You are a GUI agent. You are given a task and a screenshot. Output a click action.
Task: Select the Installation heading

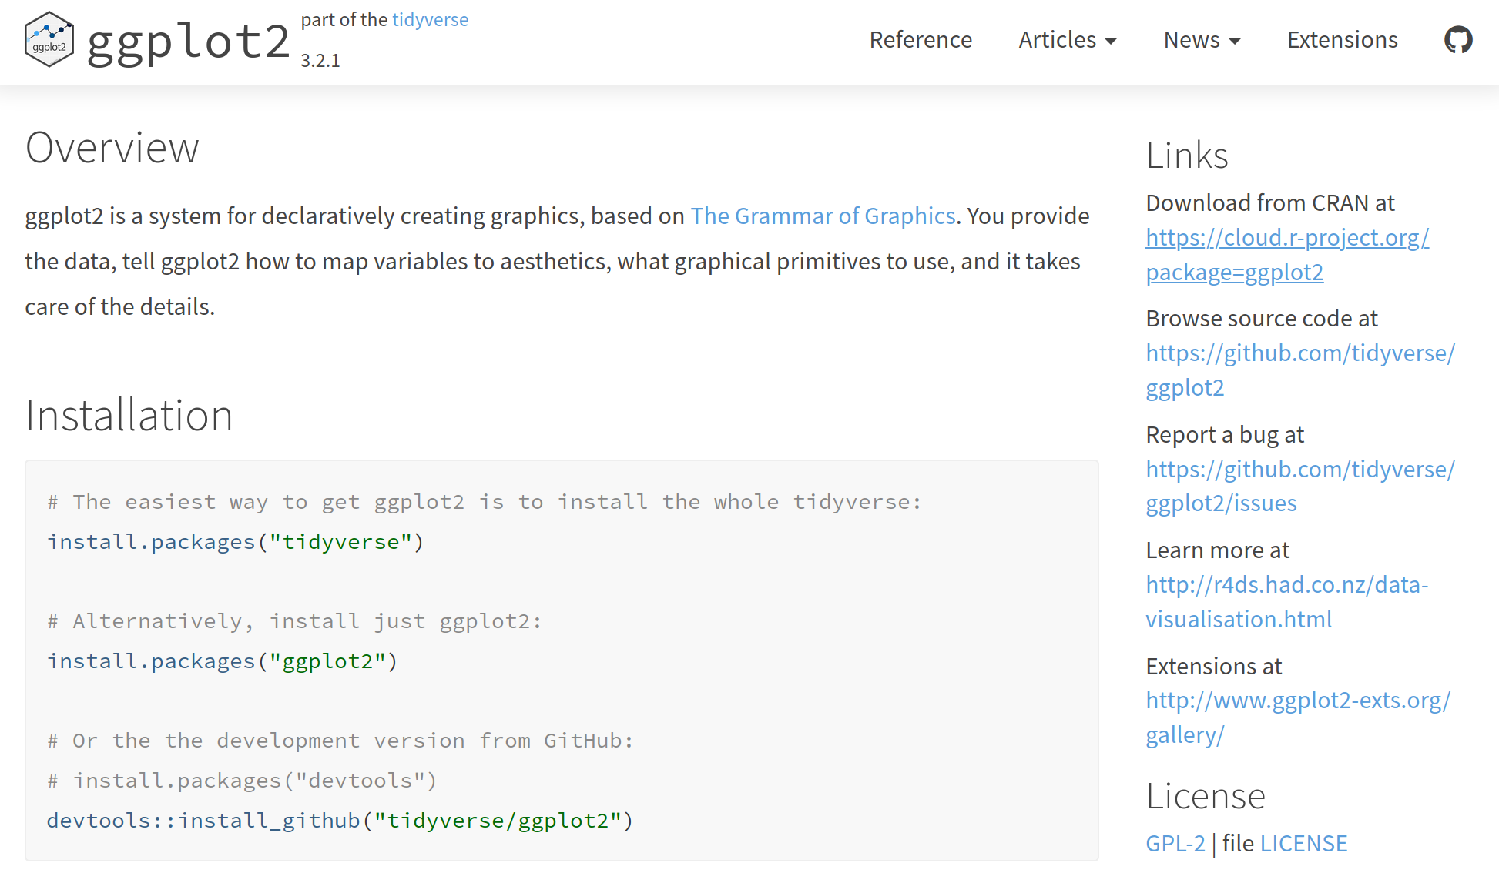(x=129, y=415)
